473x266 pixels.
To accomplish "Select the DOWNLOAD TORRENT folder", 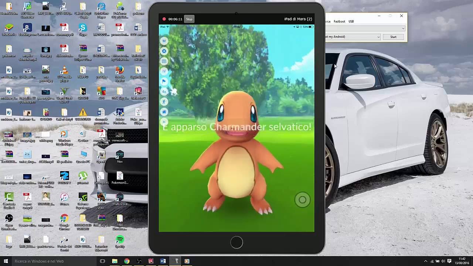I will 83,222.
